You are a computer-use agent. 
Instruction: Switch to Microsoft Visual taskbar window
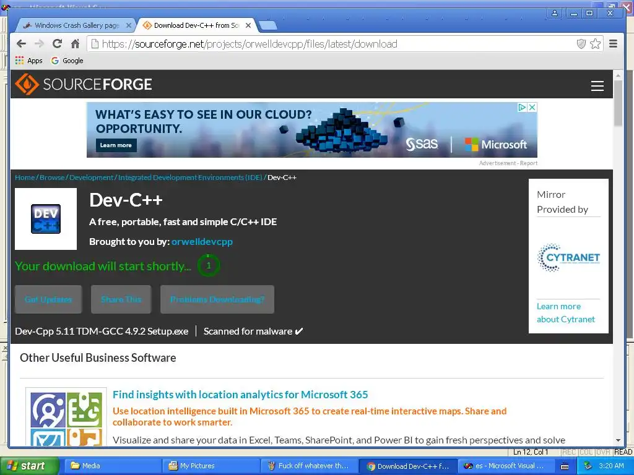click(507, 466)
